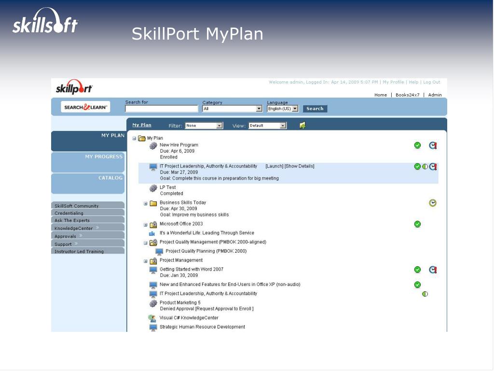Image resolution: width=494 pixels, height=371 pixels.
Task: Switch to the MY PROGRESS tab
Action: [x=88, y=162]
